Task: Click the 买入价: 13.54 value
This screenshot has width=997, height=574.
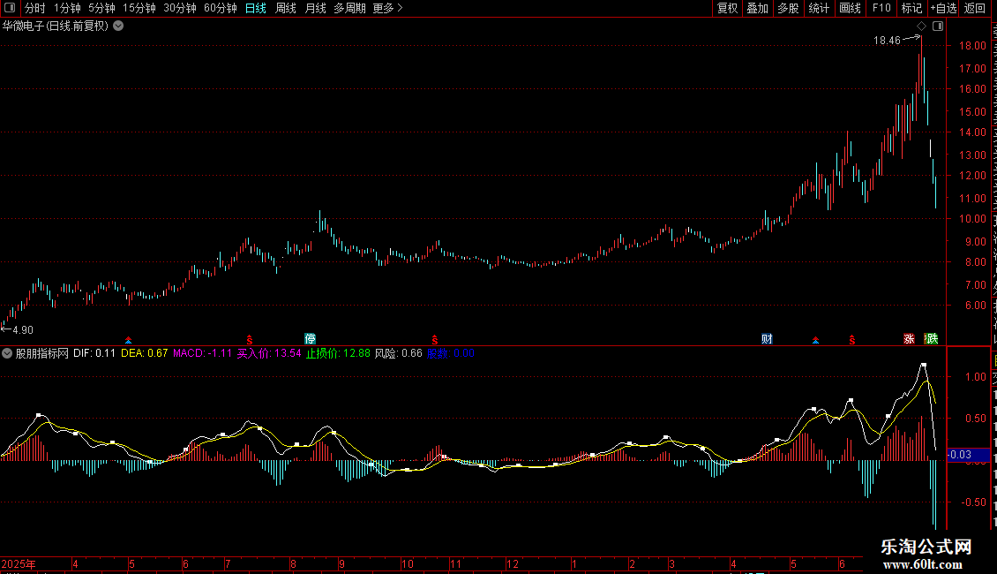Action: 269,353
